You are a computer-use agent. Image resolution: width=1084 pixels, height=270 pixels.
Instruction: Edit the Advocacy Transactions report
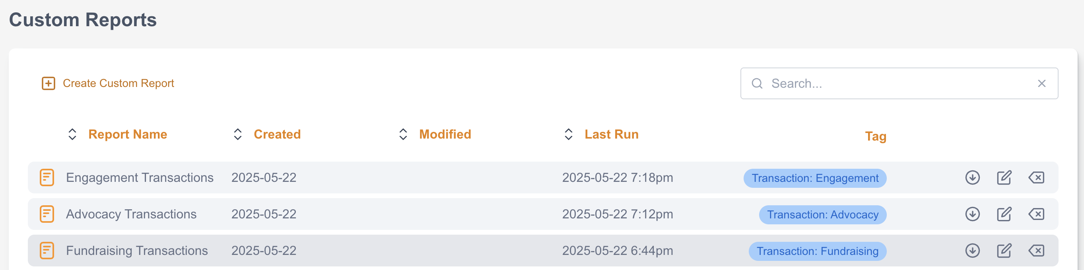(x=1004, y=214)
